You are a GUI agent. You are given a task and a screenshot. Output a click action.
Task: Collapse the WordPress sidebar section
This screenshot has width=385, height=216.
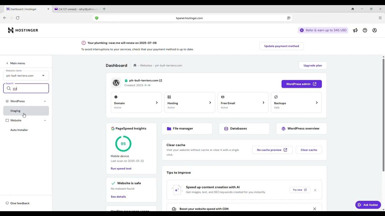(45, 101)
